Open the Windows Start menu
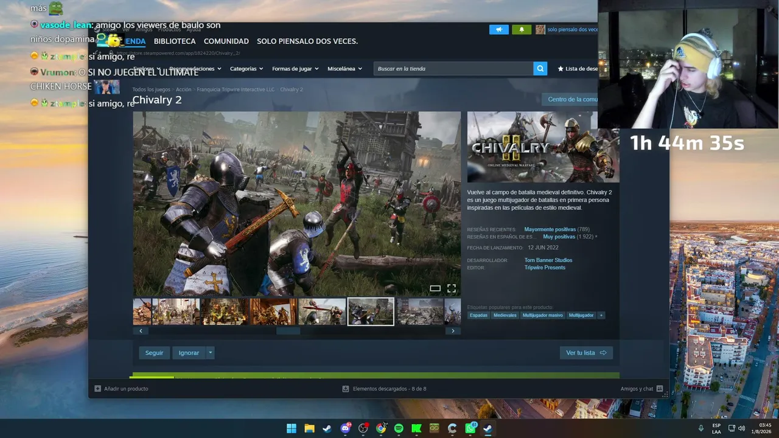 pyautogui.click(x=292, y=428)
